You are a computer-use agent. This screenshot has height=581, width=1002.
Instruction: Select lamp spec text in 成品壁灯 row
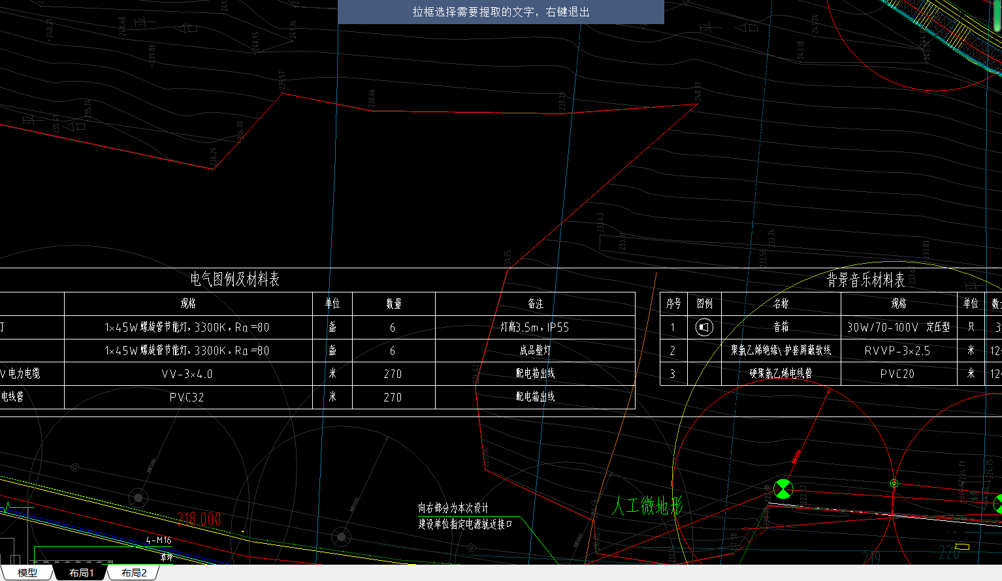[x=187, y=351]
